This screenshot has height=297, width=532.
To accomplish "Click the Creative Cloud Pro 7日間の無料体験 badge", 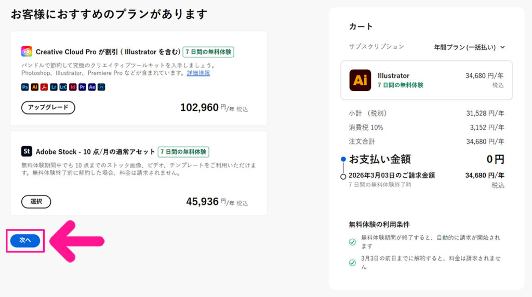I will click(208, 52).
